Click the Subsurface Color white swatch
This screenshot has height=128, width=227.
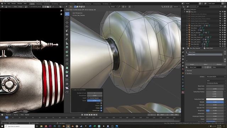point(215,99)
